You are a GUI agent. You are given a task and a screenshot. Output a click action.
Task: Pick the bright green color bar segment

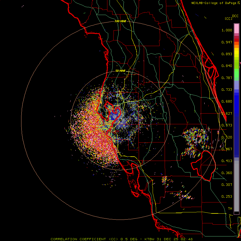point(236,73)
